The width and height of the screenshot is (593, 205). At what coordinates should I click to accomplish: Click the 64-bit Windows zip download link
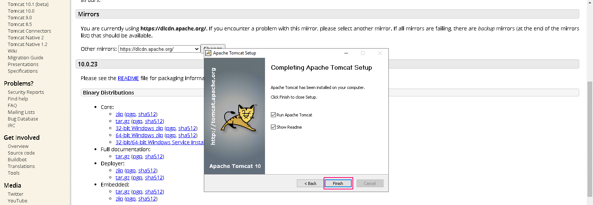click(x=139, y=135)
